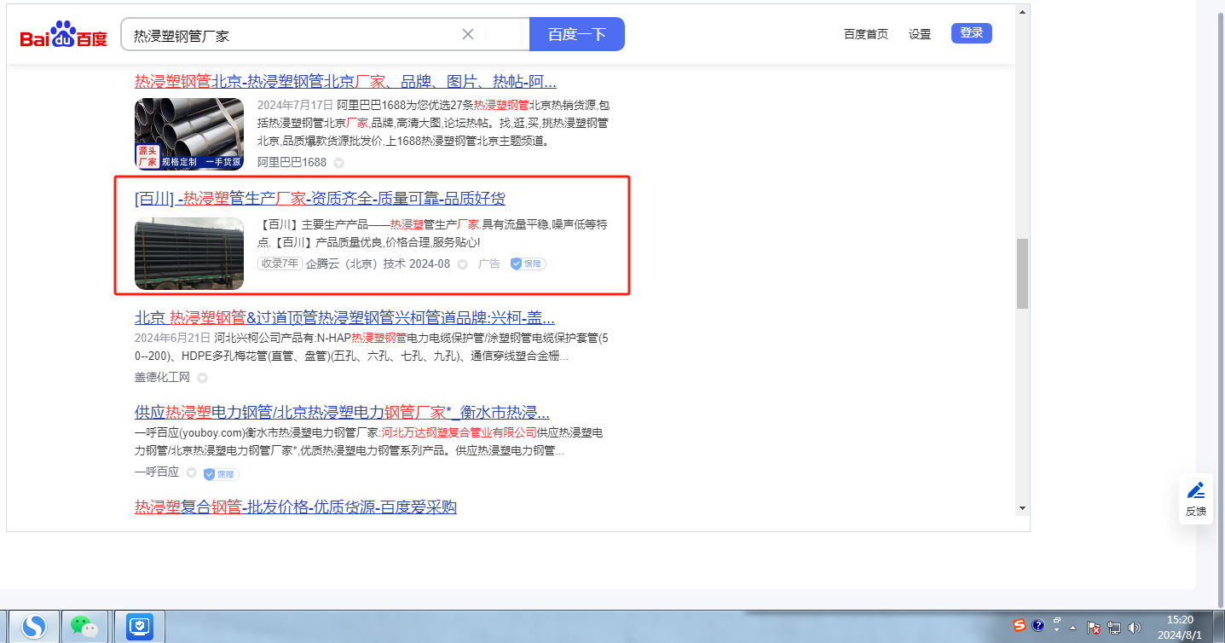Screen dimensions: 1225x643
Task: Open WeChat from the taskbar
Action: (x=84, y=627)
